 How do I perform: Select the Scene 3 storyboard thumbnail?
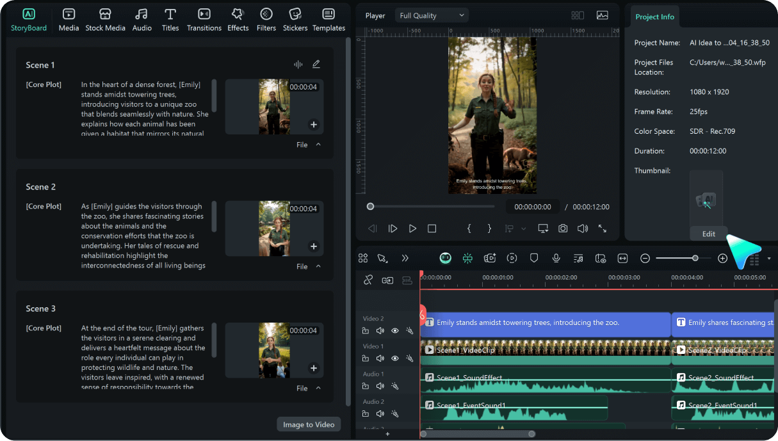(274, 350)
